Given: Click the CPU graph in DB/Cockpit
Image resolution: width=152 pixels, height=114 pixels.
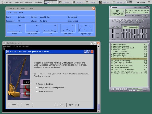Looking at the screenshot, I should [x=50, y=28].
